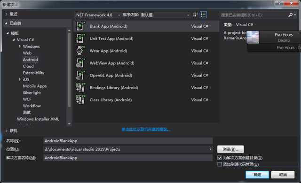The width and height of the screenshot is (301, 183).
Task: Toggle the medium icons list view button
Action: coord(203,15)
